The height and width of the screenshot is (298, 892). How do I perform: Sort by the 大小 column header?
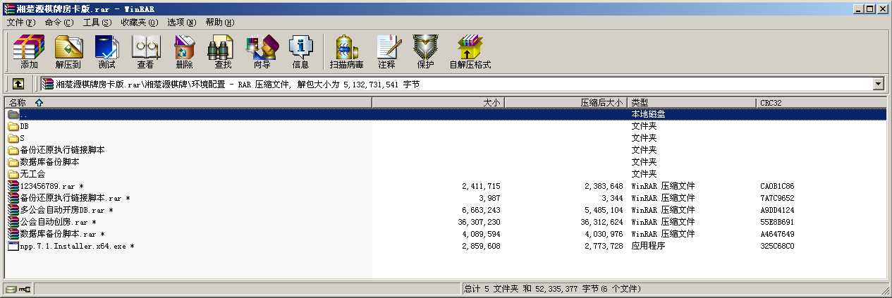point(437,102)
